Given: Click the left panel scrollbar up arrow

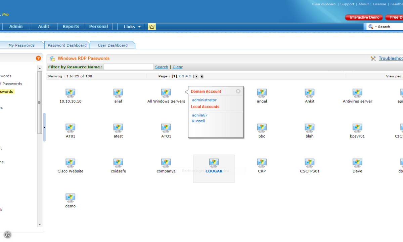Looking at the screenshot, I should (40, 68).
